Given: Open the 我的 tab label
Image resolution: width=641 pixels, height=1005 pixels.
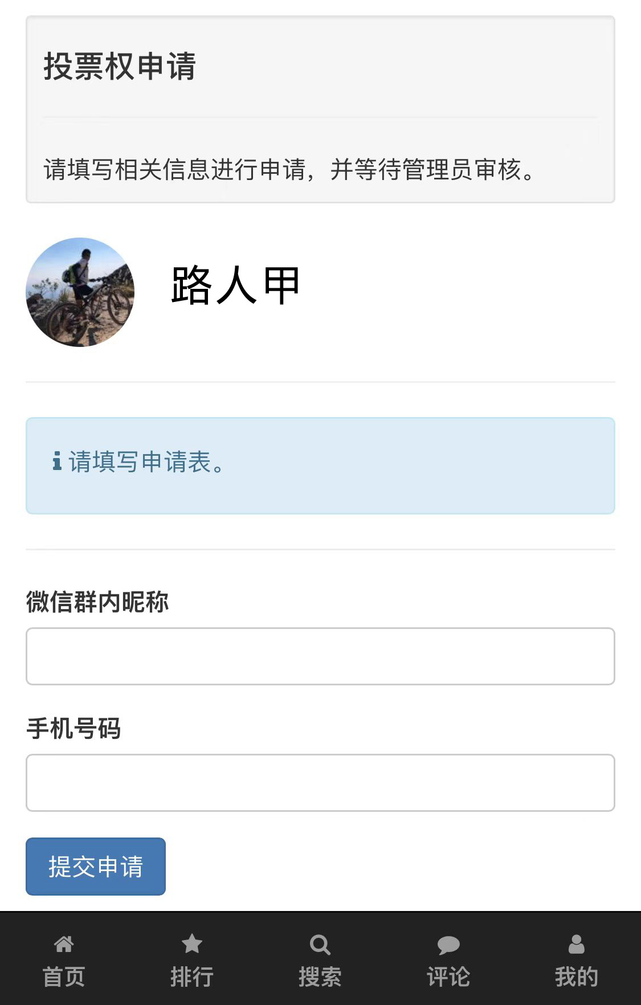Looking at the screenshot, I should (577, 977).
